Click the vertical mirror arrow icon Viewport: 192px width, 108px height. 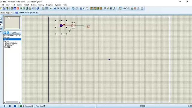1,32
